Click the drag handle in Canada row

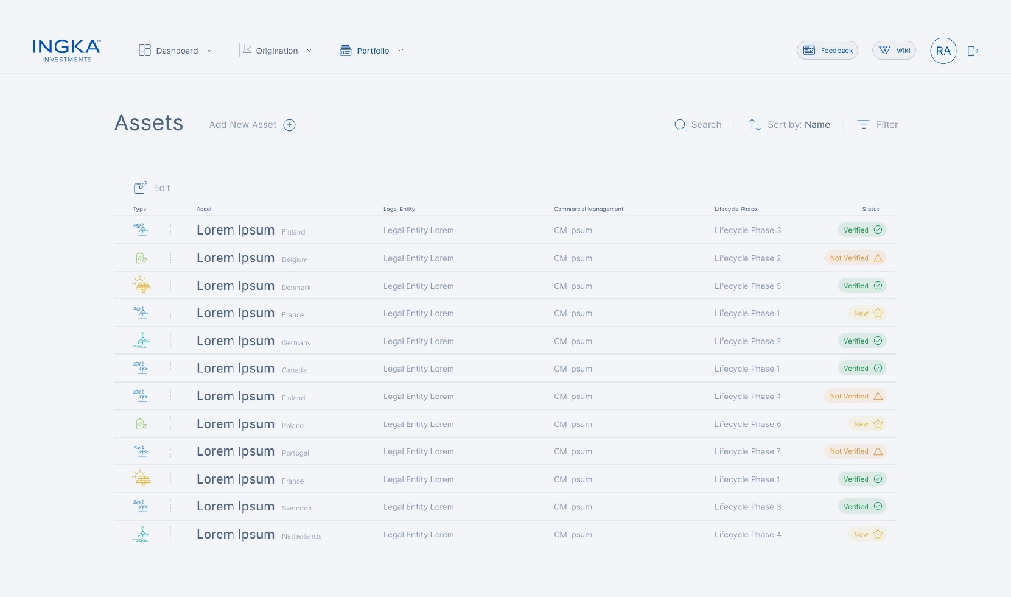[x=170, y=368]
